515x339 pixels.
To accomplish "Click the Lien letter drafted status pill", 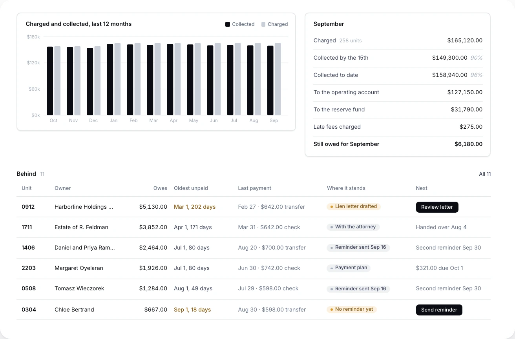I will tap(354, 206).
